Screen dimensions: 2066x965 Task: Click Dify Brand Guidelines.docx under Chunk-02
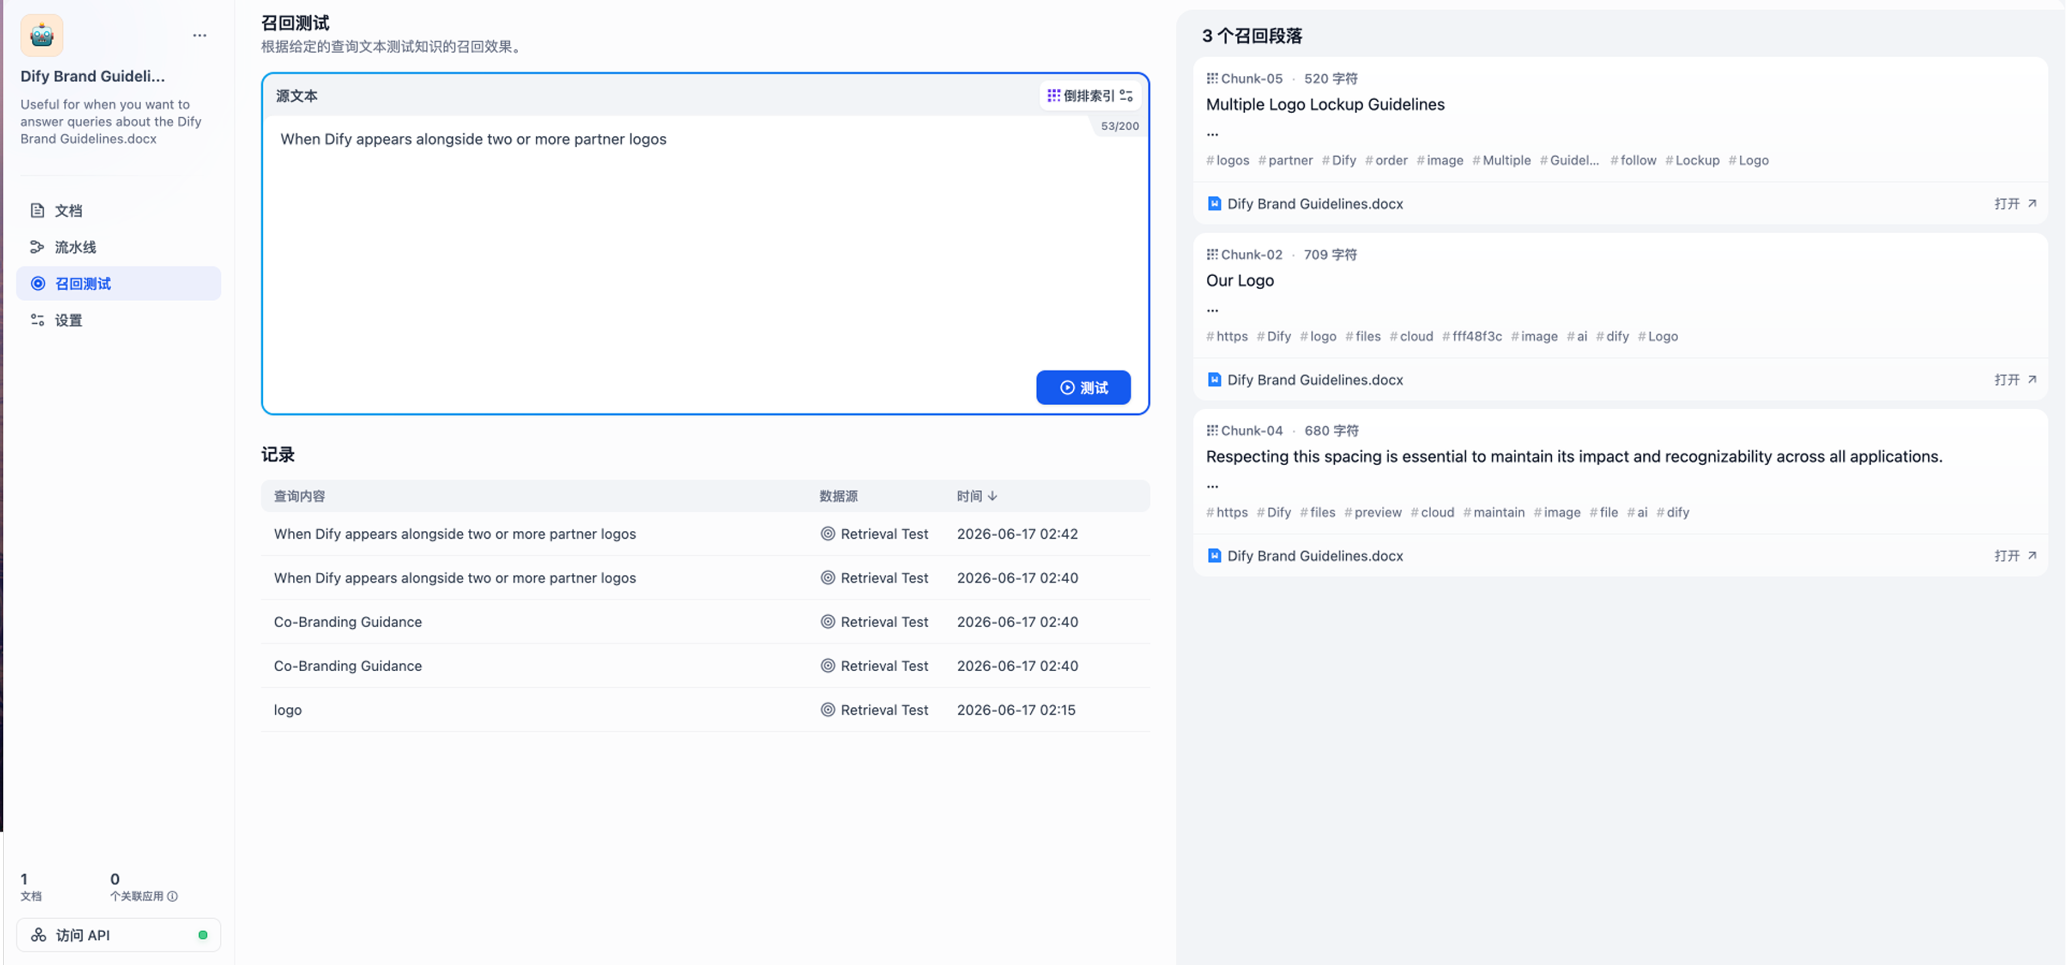1315,380
